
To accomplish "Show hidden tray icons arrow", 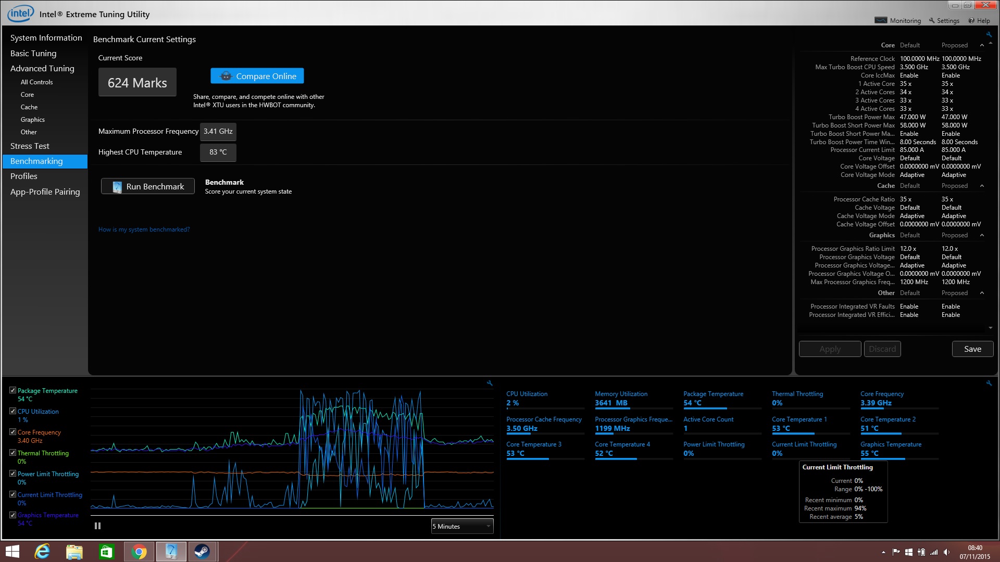I will 883,552.
